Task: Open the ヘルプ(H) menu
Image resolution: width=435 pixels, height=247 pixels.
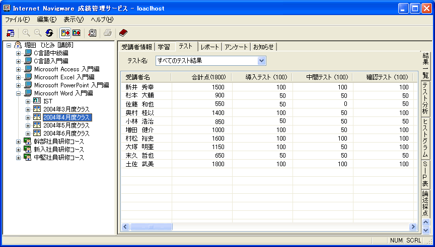Action: pos(102,20)
